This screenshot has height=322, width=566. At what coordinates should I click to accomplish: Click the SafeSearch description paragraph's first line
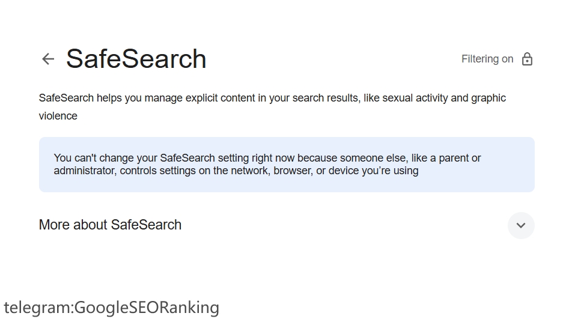click(272, 98)
